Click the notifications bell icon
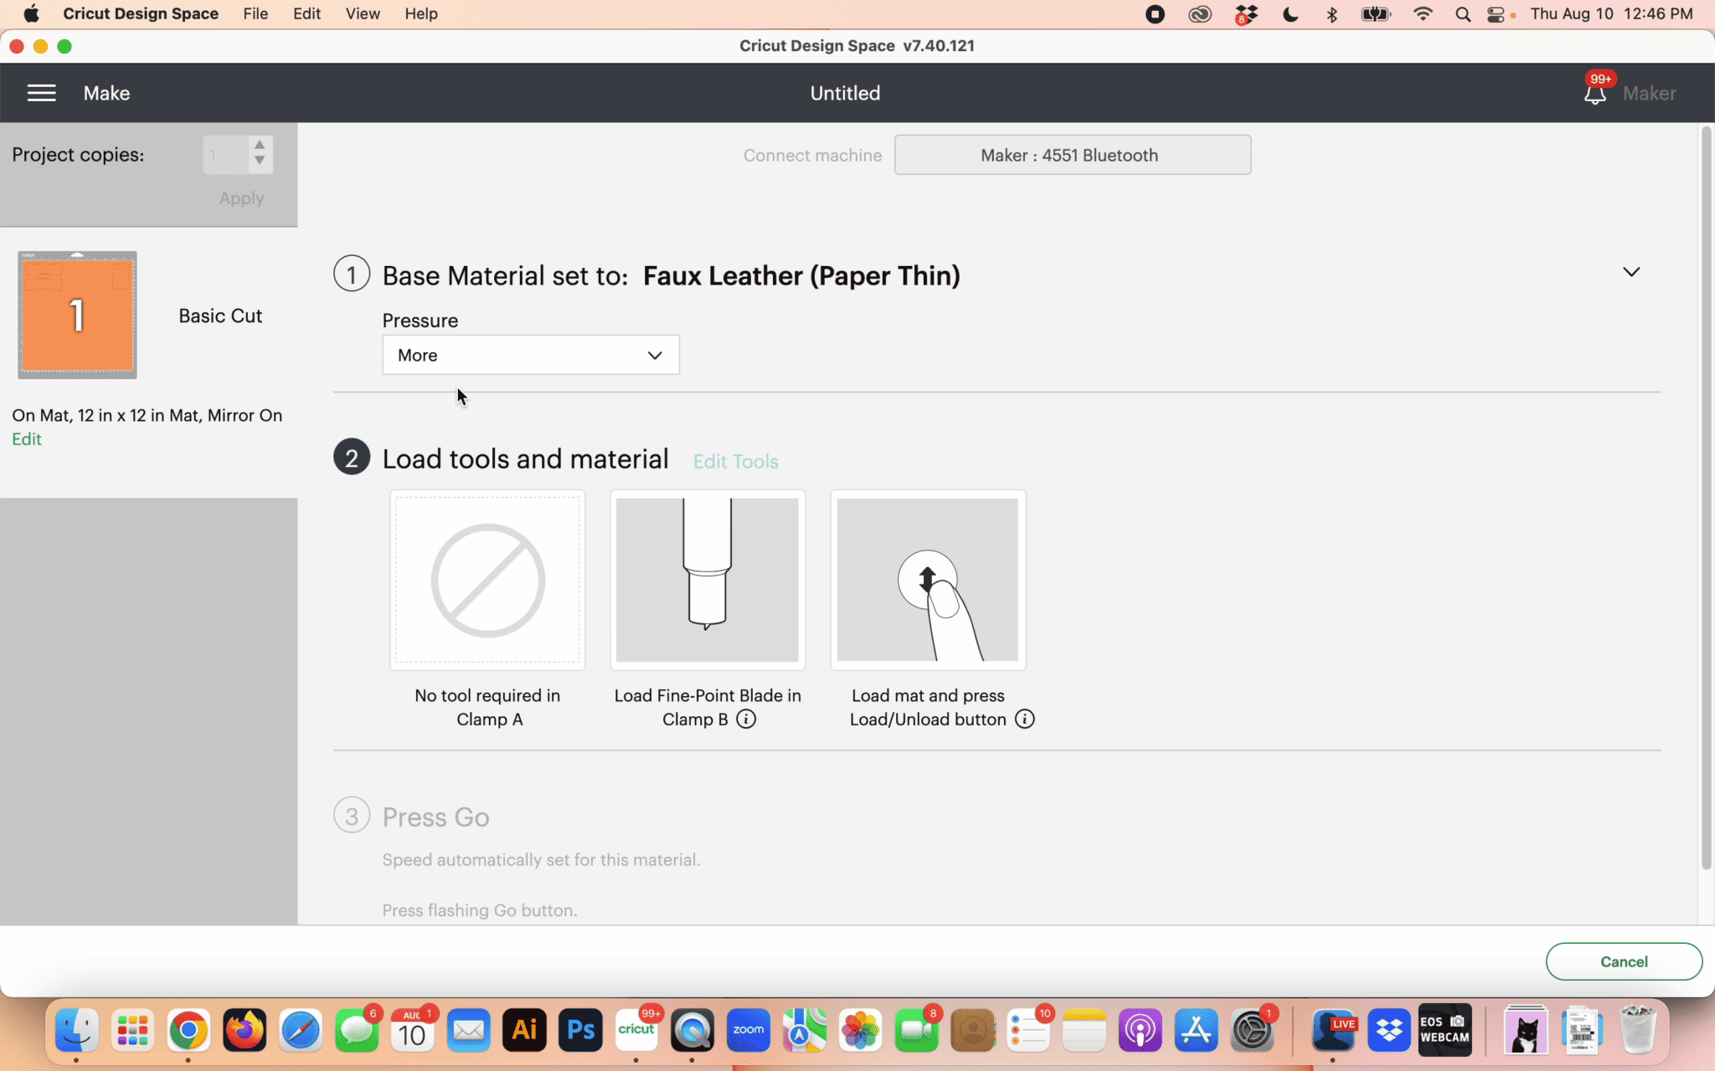Viewport: 1715px width, 1071px height. [1594, 94]
